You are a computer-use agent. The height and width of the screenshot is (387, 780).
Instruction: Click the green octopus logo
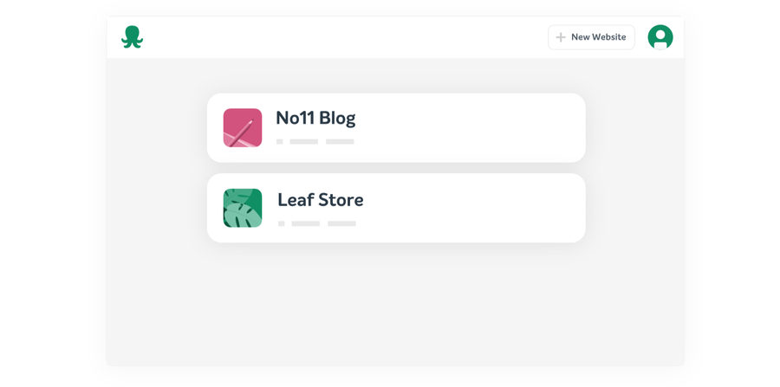pos(132,37)
